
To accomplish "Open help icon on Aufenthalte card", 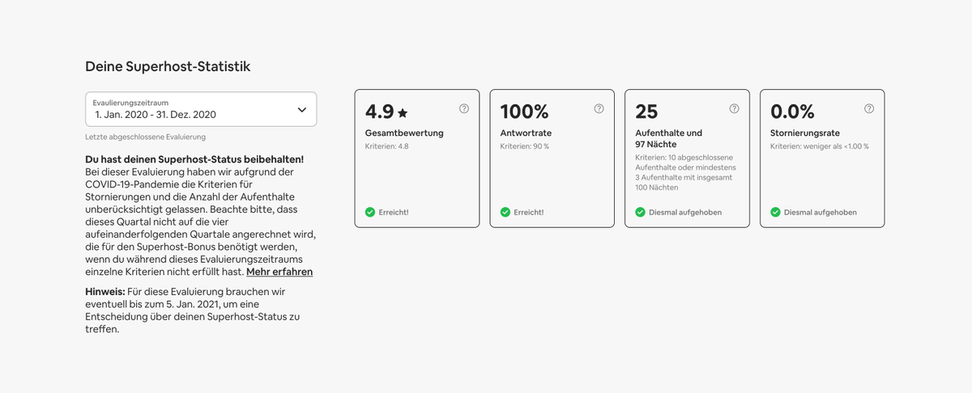I will click(734, 108).
